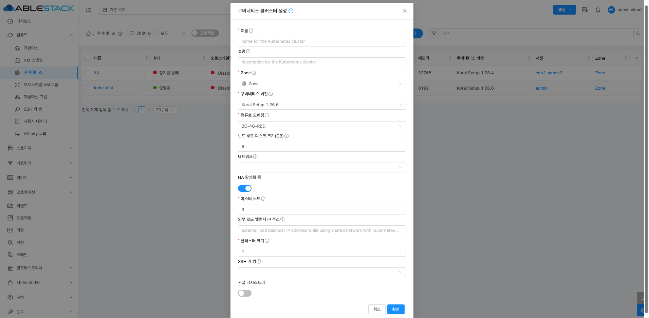Click the 설명 description input field
This screenshot has width=649, height=318.
click(322, 62)
